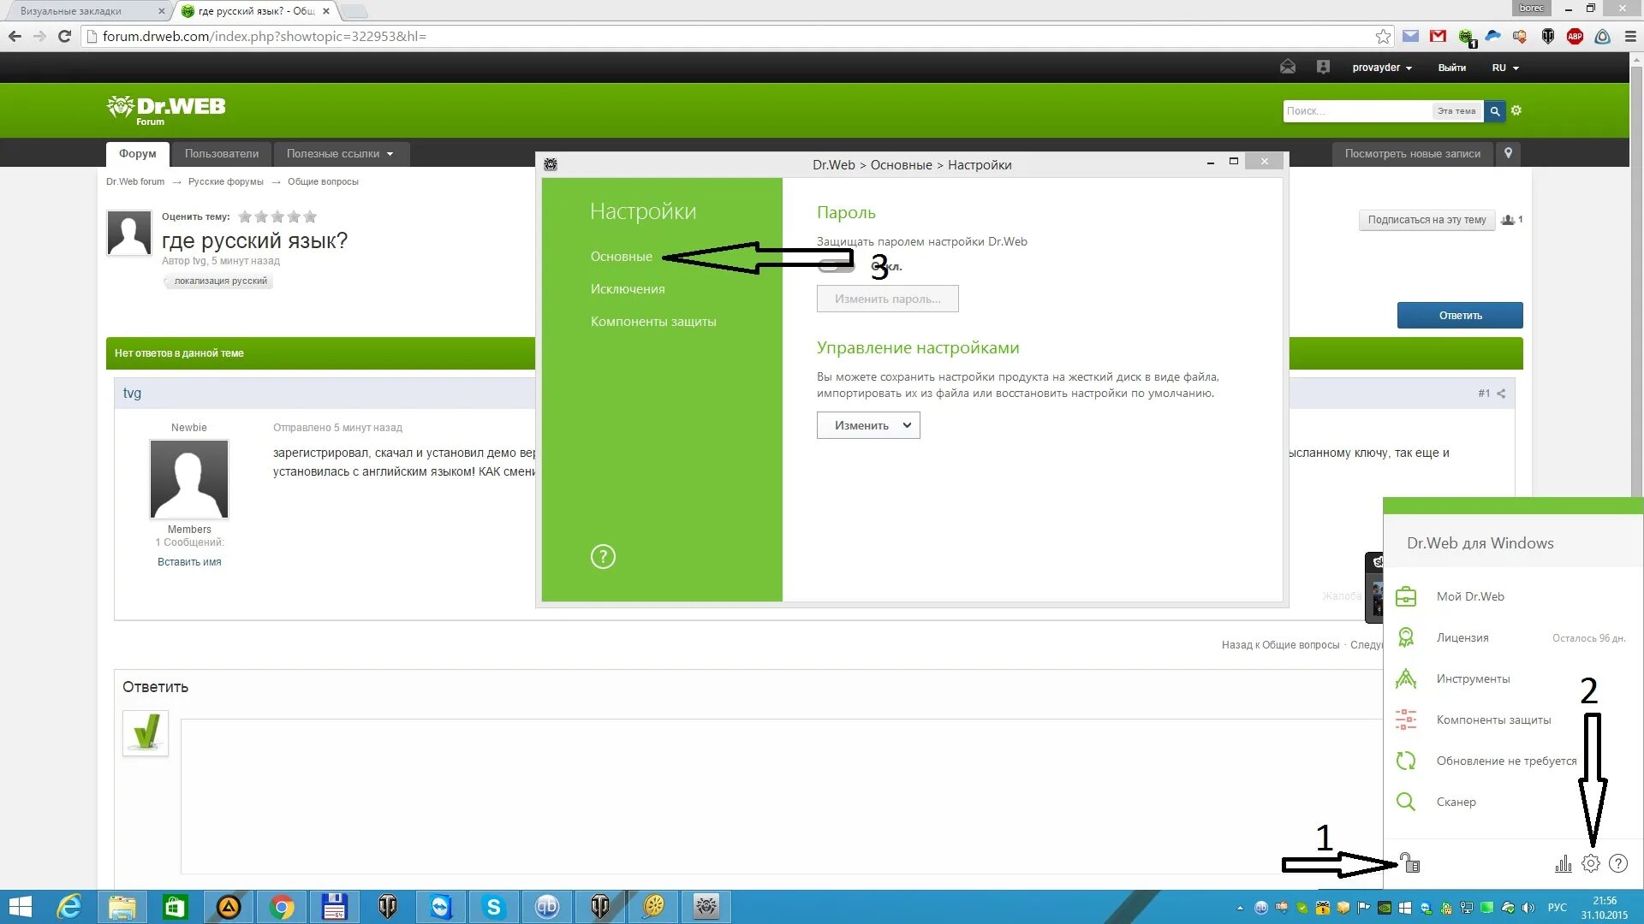Click Основные in settings window breadcrumb
Screen dimensions: 1644x924
[901, 165]
